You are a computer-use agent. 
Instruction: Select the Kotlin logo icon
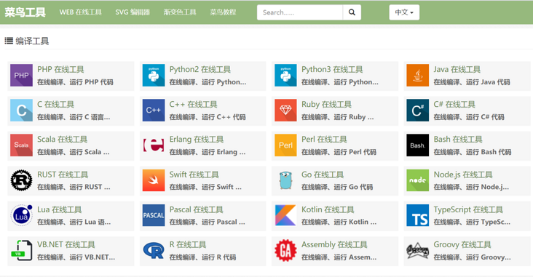pyautogui.click(x=285, y=215)
